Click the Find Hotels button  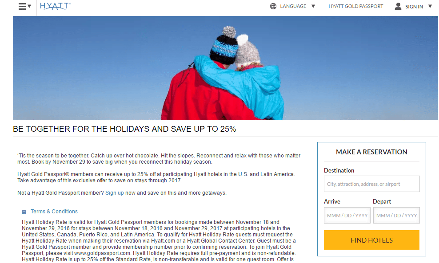tap(371, 240)
